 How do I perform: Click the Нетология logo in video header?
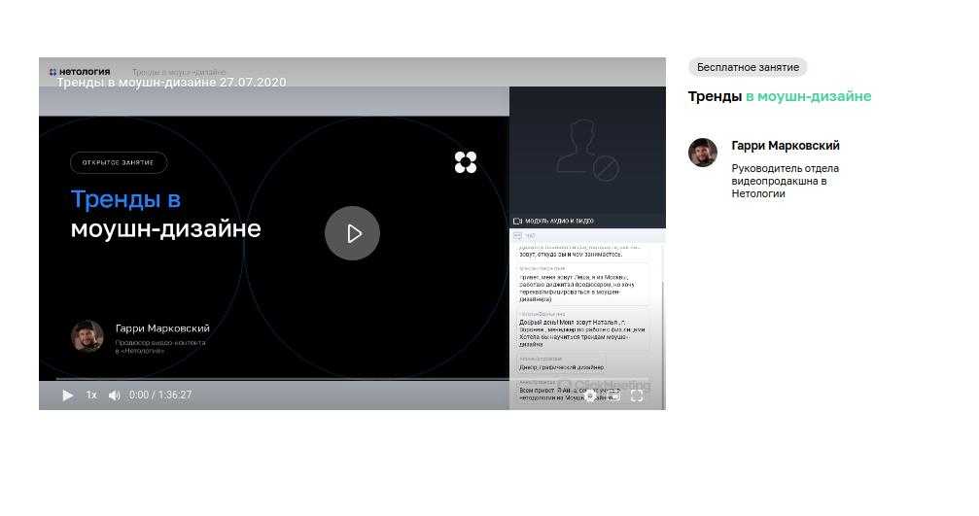tap(80, 71)
